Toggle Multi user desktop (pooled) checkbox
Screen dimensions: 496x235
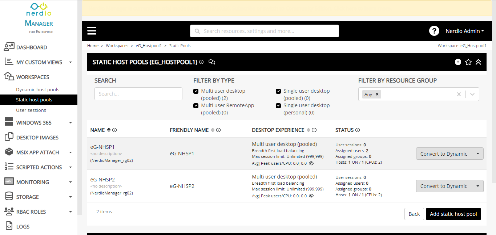[x=196, y=91]
